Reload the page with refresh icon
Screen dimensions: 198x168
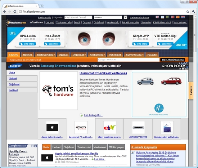[x=15, y=12]
